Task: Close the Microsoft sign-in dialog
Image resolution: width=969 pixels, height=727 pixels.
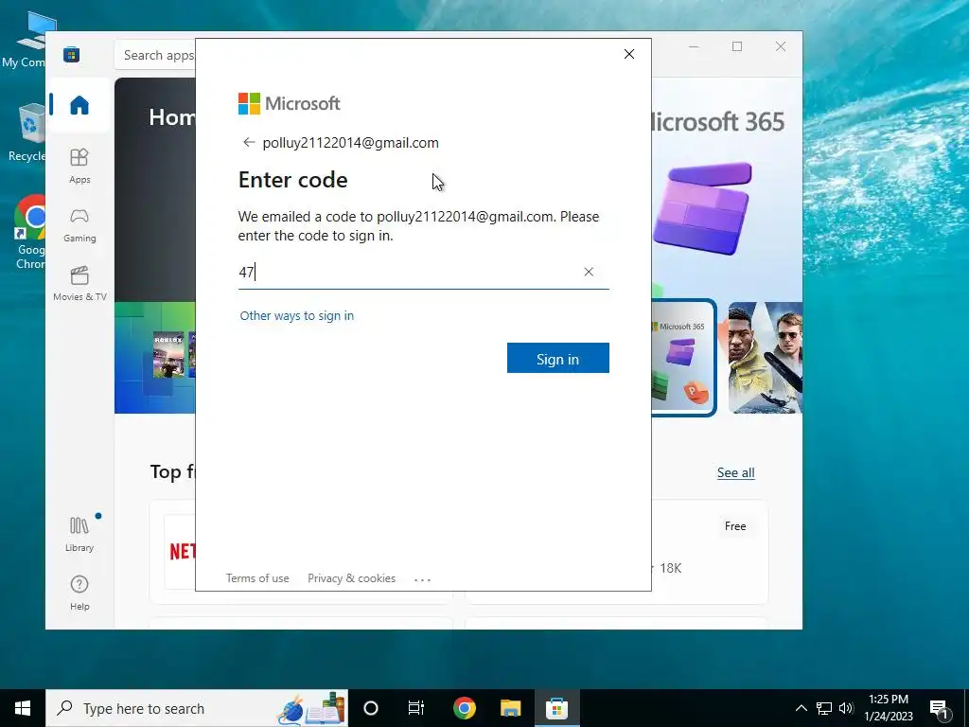Action: point(629,54)
